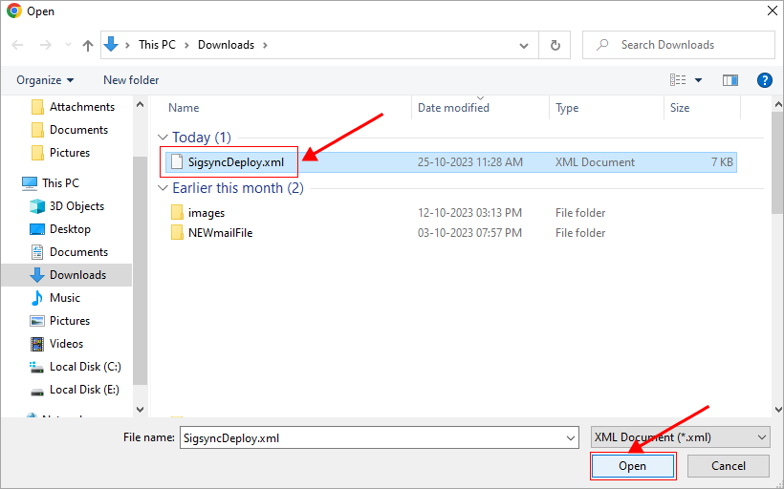Open the Music folder in sidebar

click(x=64, y=298)
